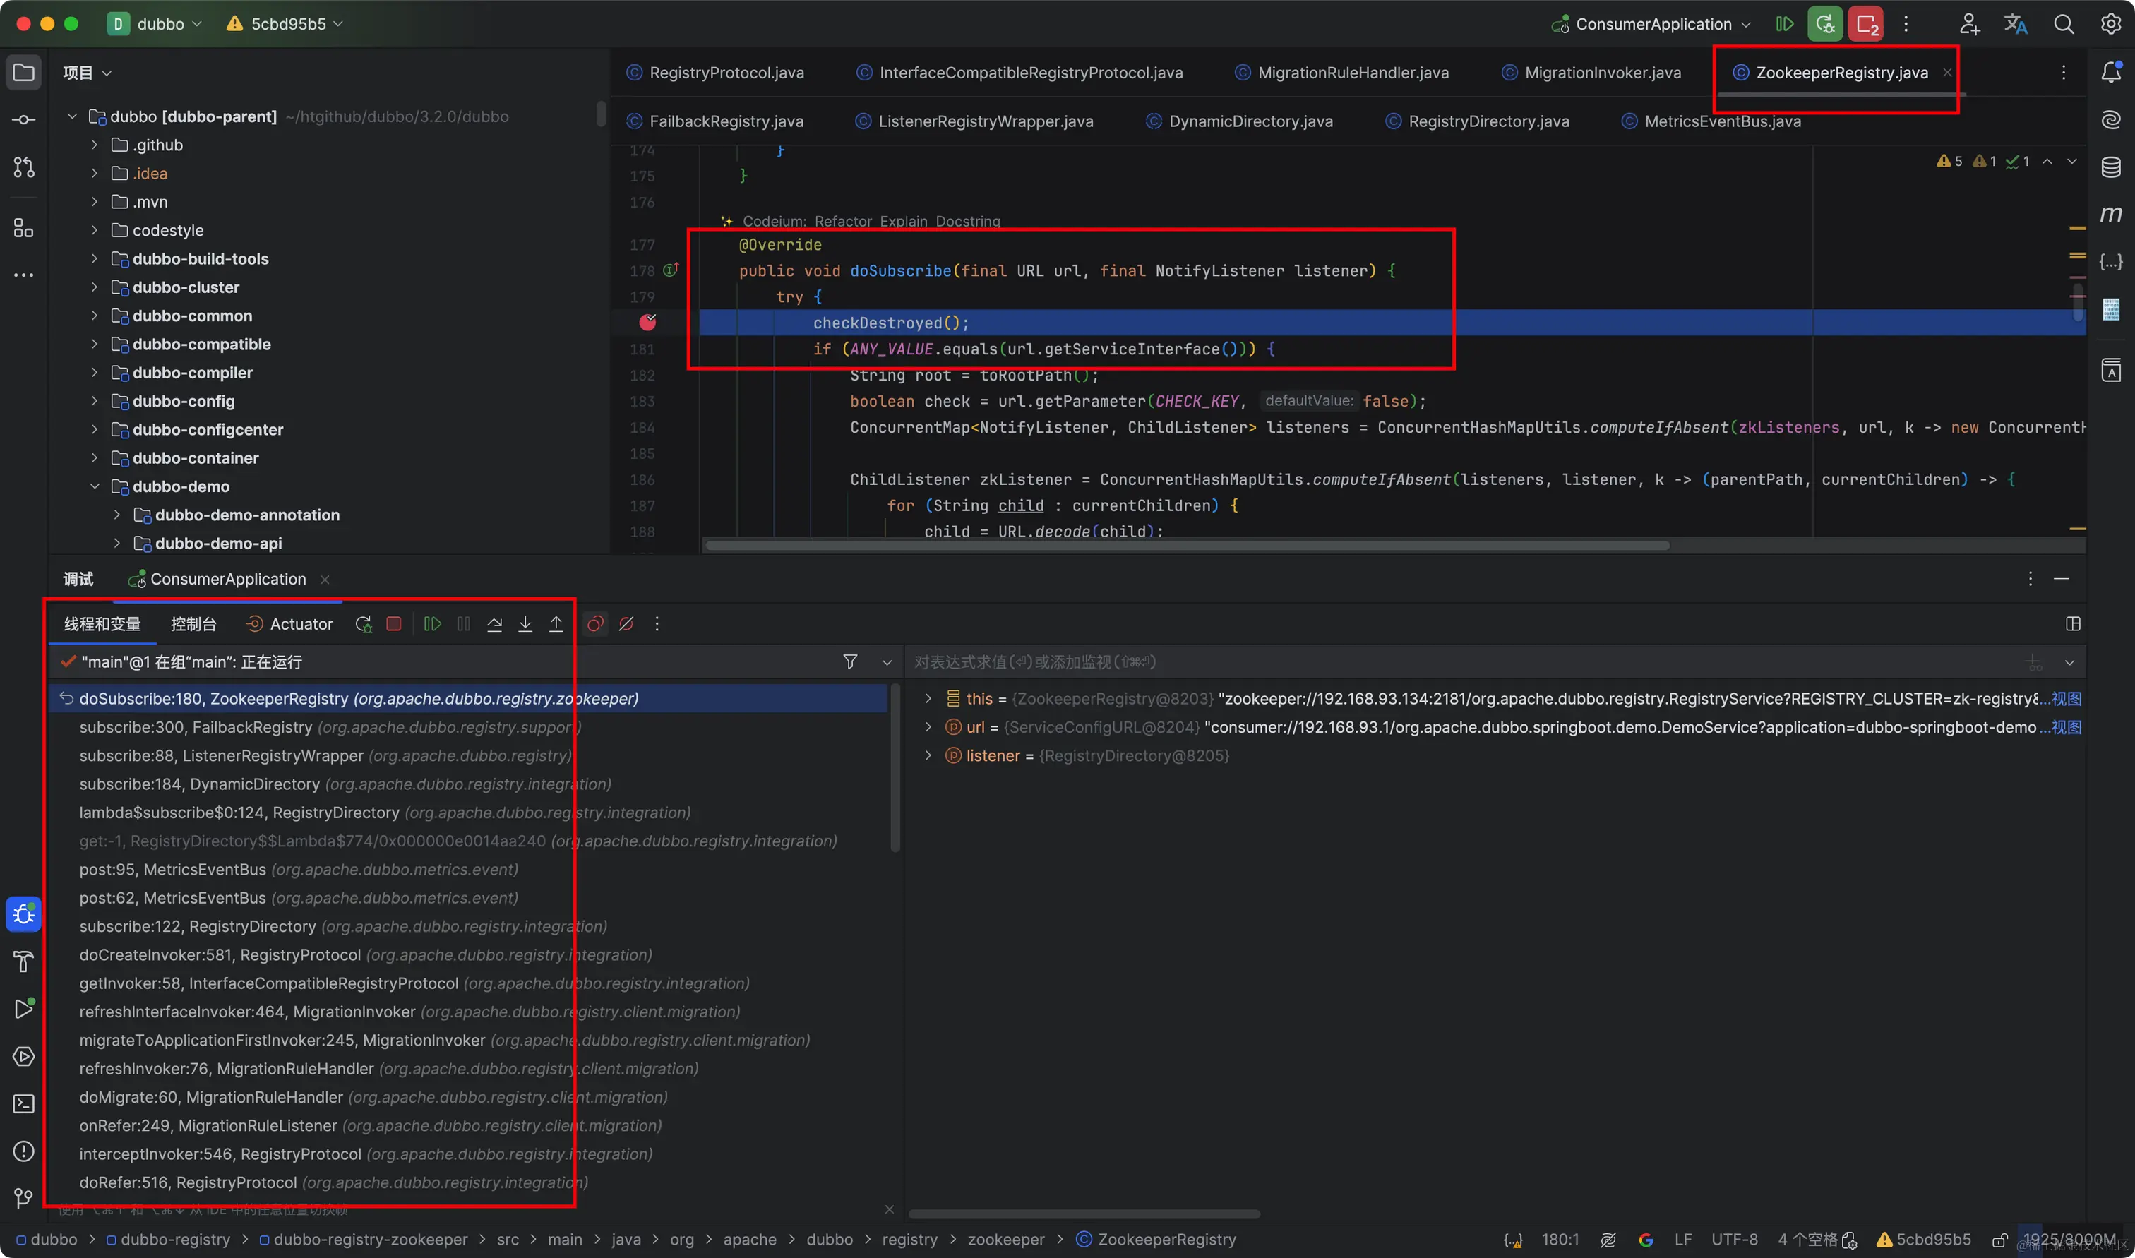Switch to the 控制台 console tab
This screenshot has height=1258, width=2135.
pyautogui.click(x=193, y=624)
